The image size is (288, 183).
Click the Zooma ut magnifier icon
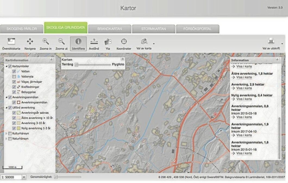click(x=62, y=42)
